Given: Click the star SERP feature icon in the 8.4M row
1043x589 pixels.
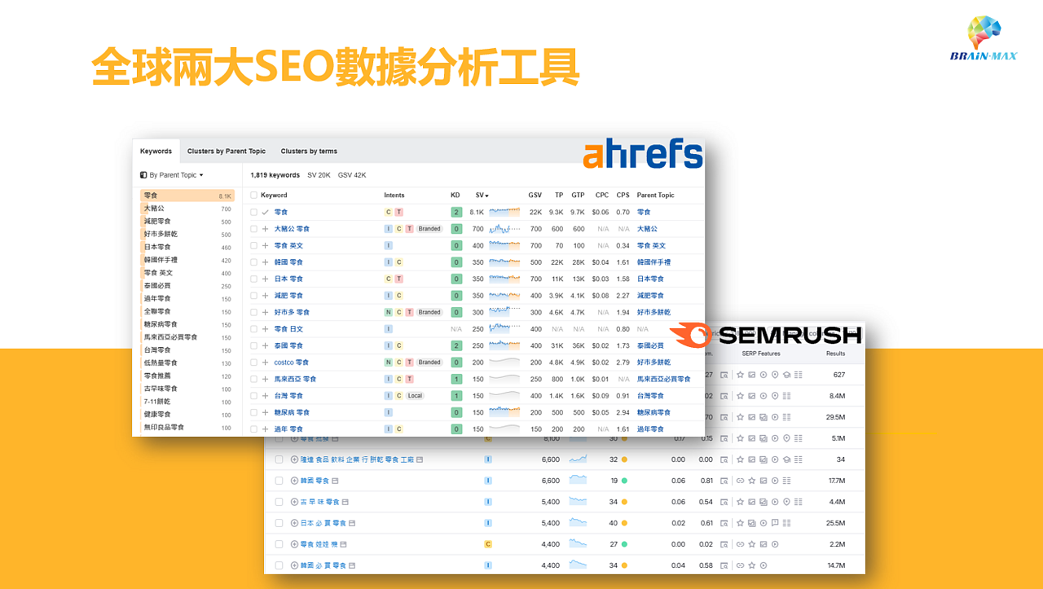Looking at the screenshot, I should pyautogui.click(x=740, y=396).
